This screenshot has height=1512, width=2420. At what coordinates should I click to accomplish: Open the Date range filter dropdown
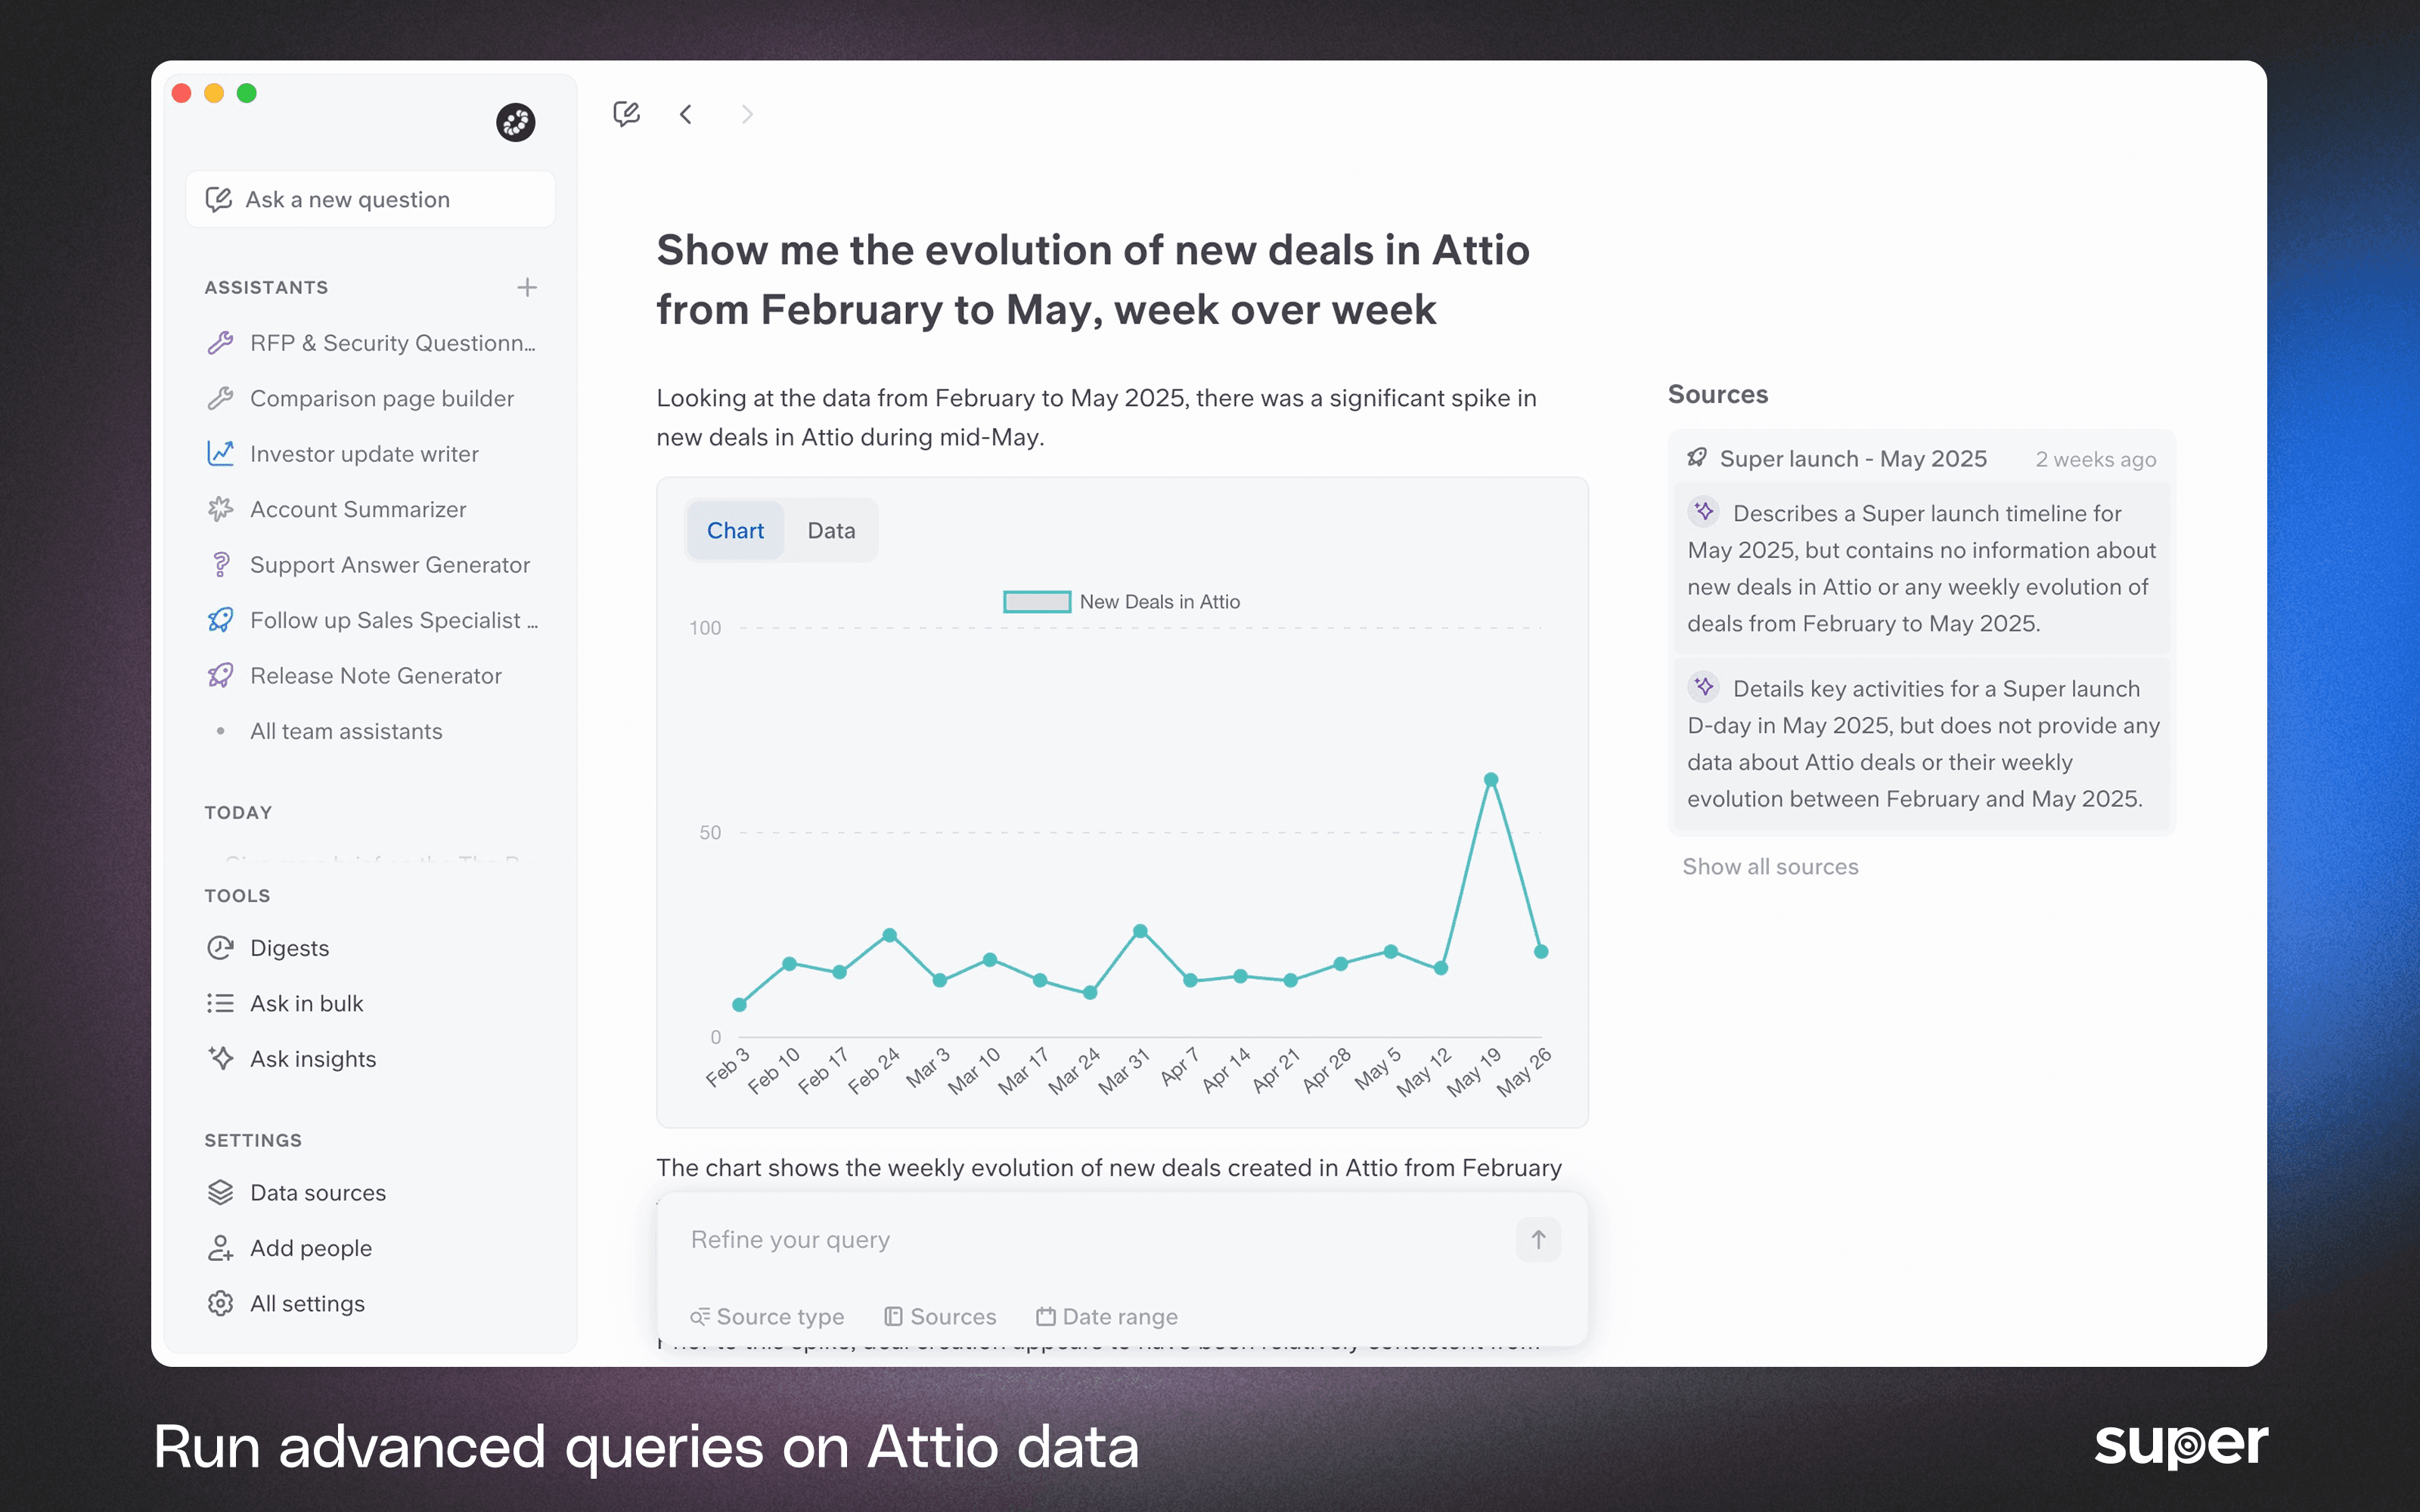(x=1107, y=1317)
